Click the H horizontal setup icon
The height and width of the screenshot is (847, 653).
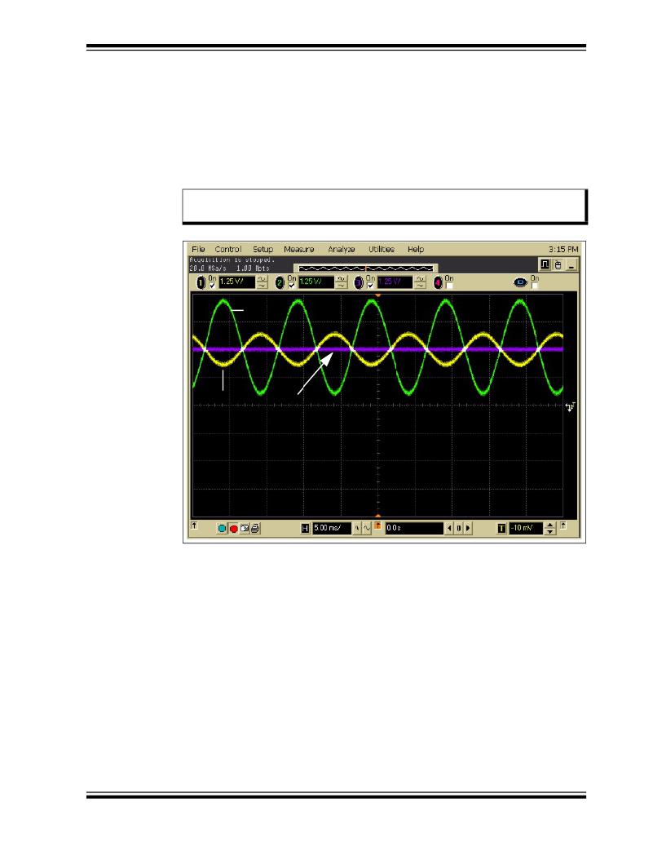tap(305, 528)
